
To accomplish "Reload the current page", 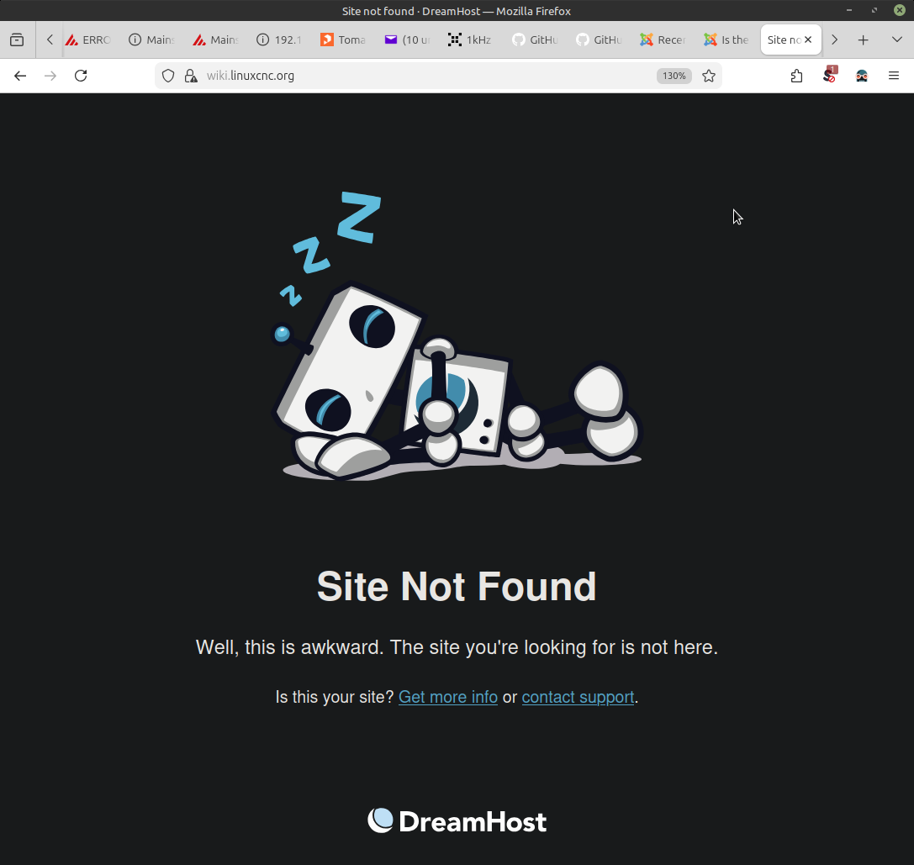I will pos(81,76).
